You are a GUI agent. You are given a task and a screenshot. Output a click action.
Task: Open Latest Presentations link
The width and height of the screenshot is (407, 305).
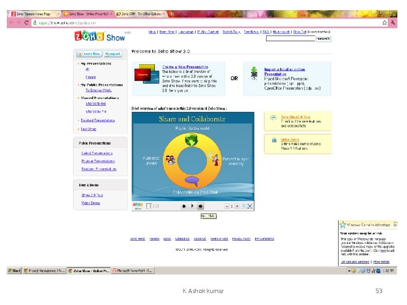point(97,153)
